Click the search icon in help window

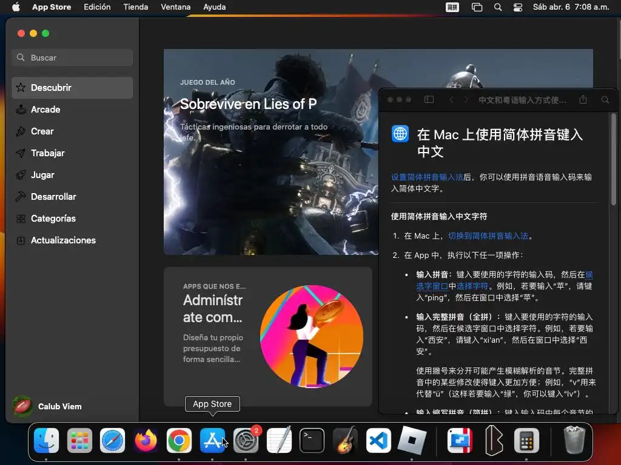605,100
